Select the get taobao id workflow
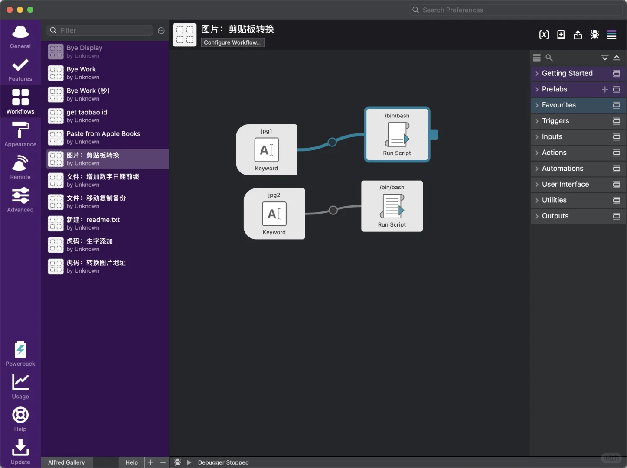The height and width of the screenshot is (468, 627). (108, 116)
